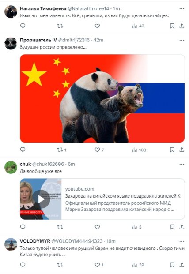Open Наталья Тимофеева's profile avatar
The width and height of the screenshot is (189, 274).
[x=11, y=12]
